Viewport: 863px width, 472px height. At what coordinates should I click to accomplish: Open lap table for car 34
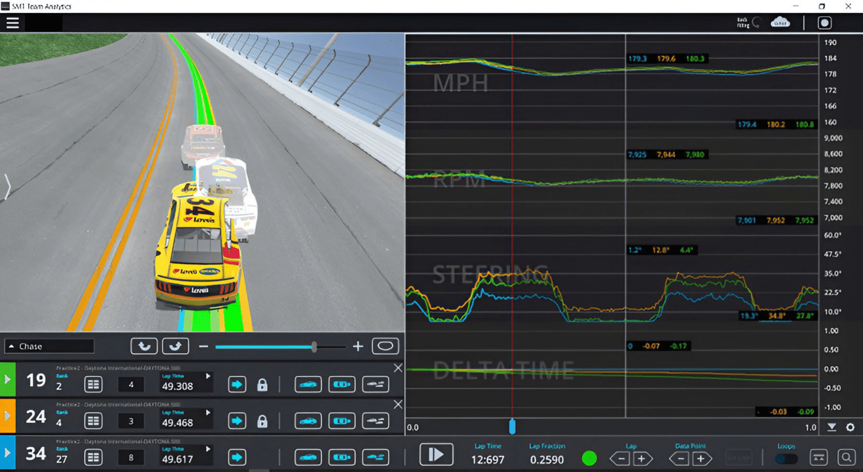tap(93, 457)
